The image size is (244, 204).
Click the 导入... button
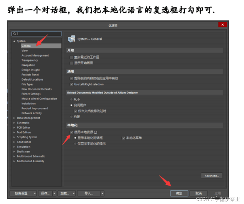click(89, 194)
